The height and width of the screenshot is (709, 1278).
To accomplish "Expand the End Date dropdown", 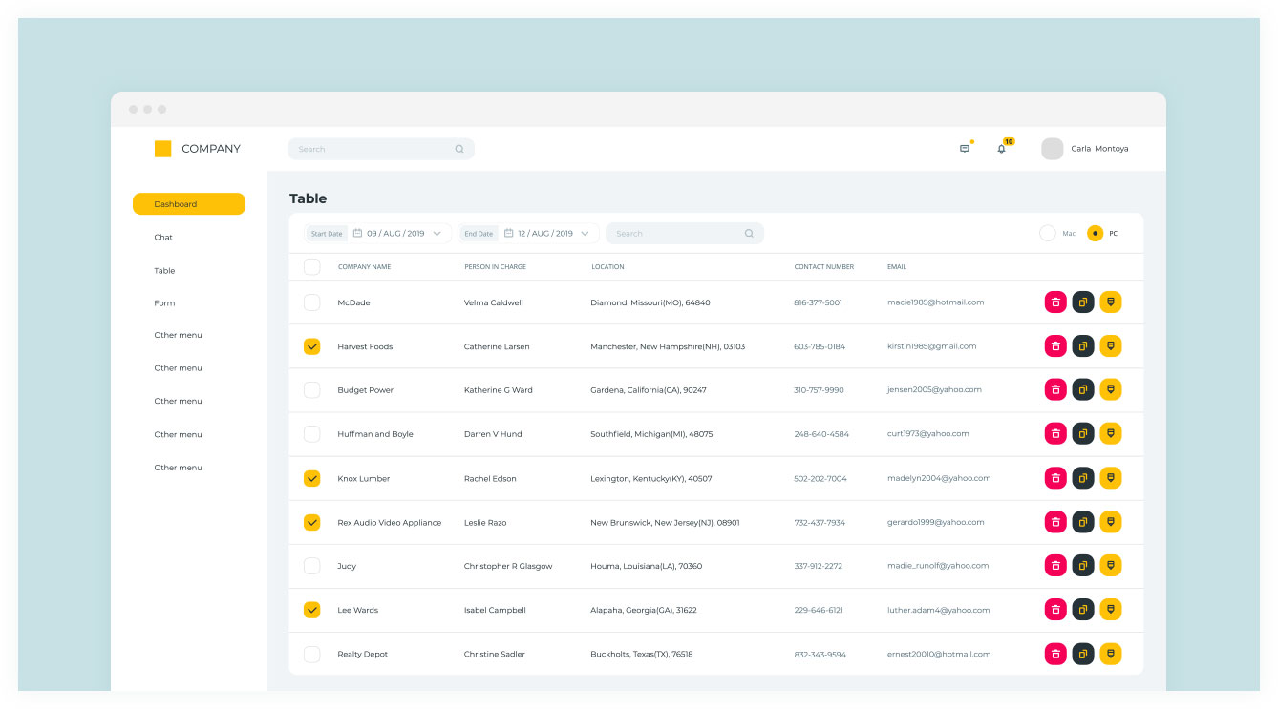I will pos(585,234).
